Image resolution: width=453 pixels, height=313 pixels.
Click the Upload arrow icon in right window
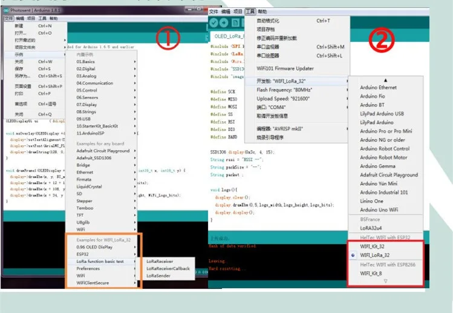pyautogui.click(x=224, y=22)
